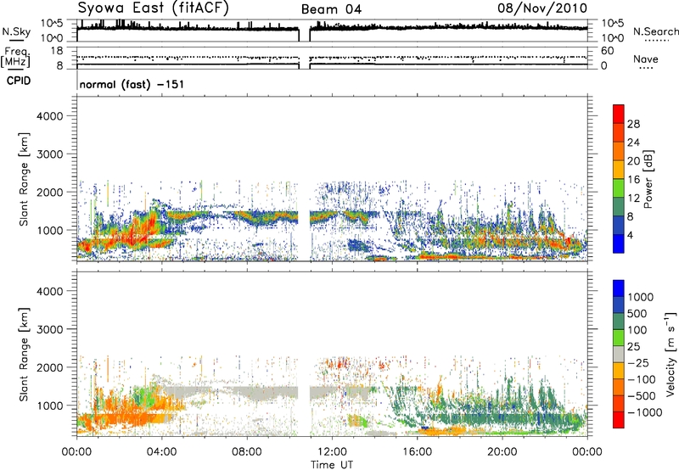Click the "-1000" Velocity color bar label
Viewport: 679px width, 470px height.
645,412
